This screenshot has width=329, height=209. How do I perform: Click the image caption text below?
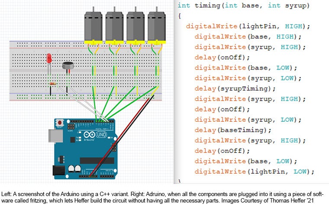pyautogui.click(x=164, y=197)
